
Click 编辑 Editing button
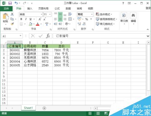[133, 19]
